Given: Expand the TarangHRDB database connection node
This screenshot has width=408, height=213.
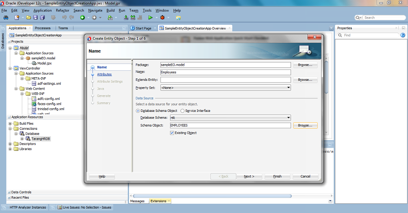Looking at the screenshot, I should click(x=22, y=139).
